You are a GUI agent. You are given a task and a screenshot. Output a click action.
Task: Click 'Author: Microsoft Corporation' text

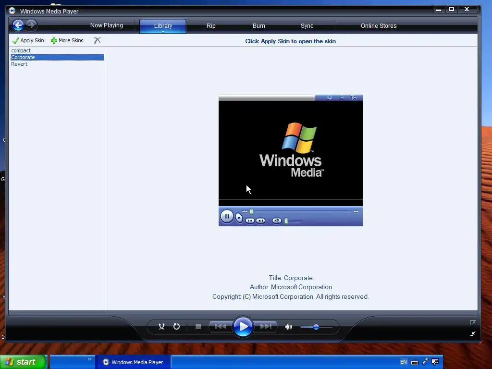tap(291, 287)
